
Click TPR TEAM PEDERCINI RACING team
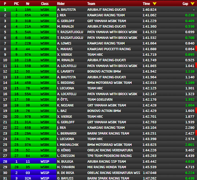pyautogui.click(x=109, y=156)
